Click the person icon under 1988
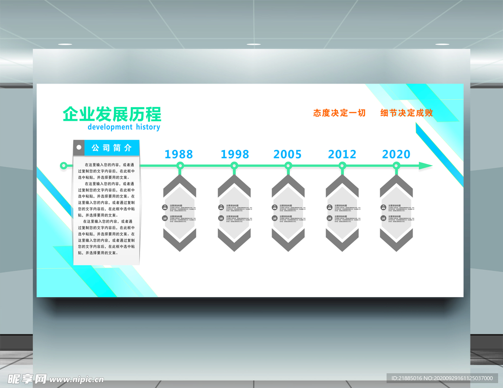503x388 pixels. pos(166,207)
